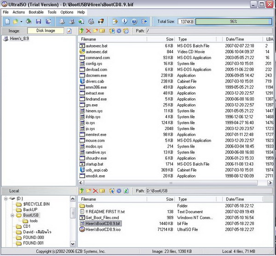The height and width of the screenshot is (256, 276).
Task: Open the Tools menu
Action: [52, 12]
